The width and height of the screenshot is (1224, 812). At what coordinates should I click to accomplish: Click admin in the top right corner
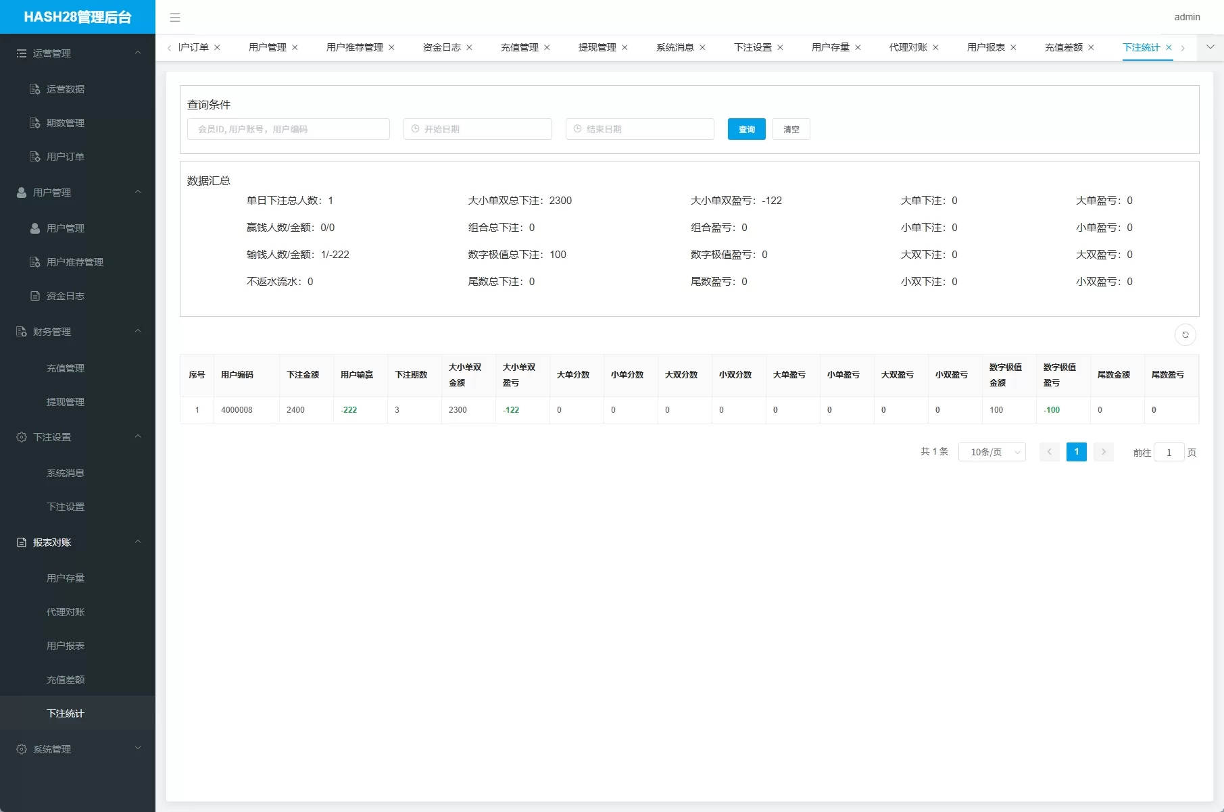pyautogui.click(x=1187, y=17)
